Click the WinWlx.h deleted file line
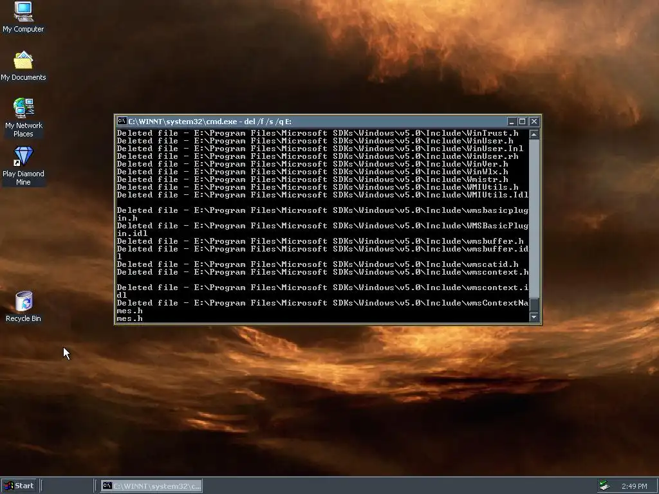Screen dimensions: 659x494 click(x=313, y=172)
